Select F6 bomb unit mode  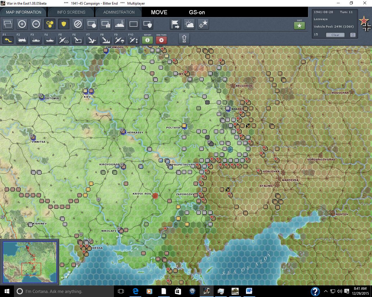[x=78, y=40]
